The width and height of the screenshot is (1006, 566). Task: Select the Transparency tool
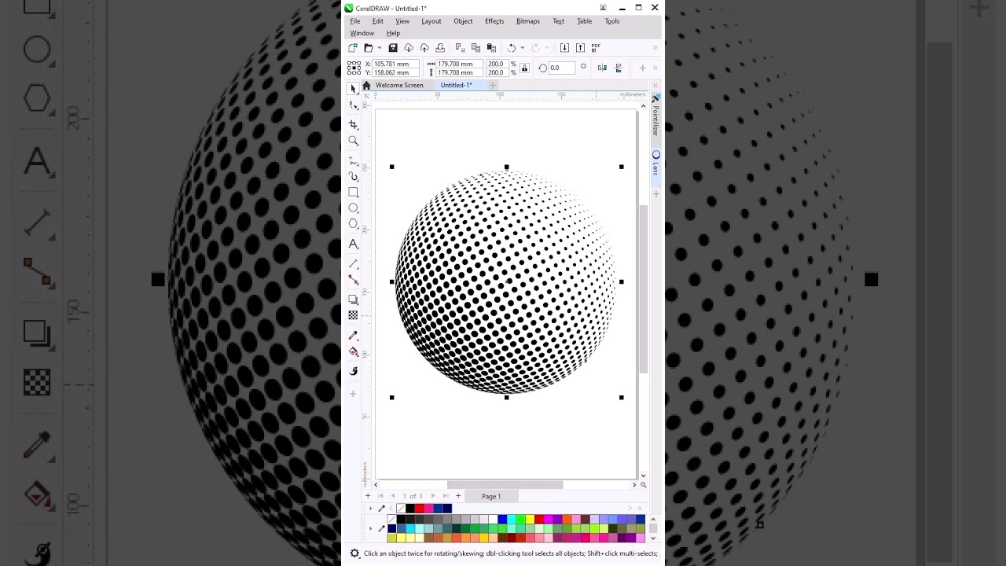(x=353, y=315)
